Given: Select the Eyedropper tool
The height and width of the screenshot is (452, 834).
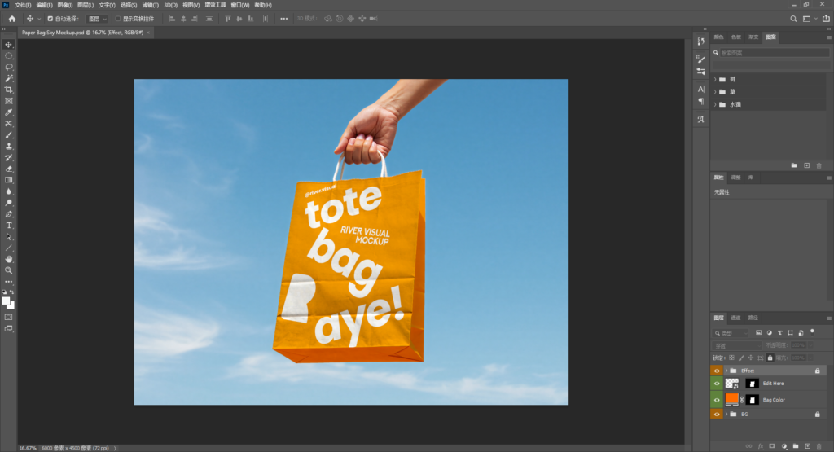Looking at the screenshot, I should tap(8, 112).
